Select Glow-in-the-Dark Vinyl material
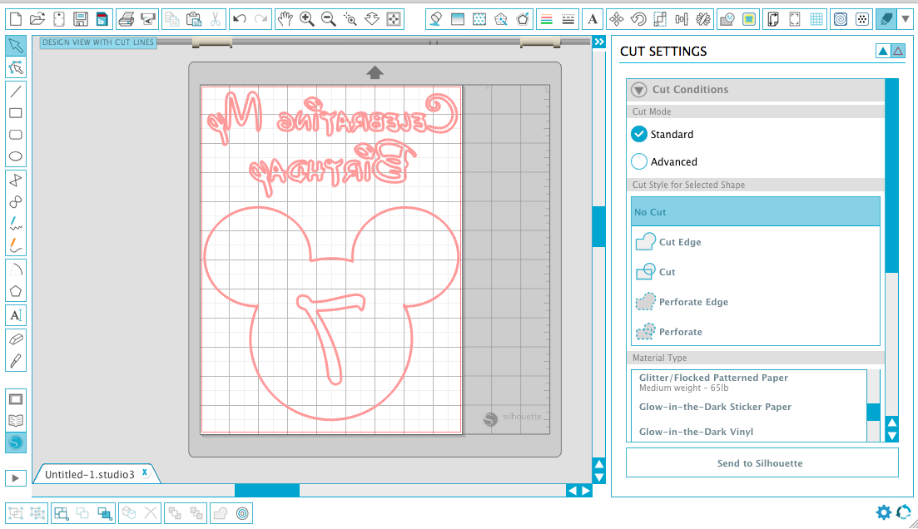918x529 pixels. click(x=749, y=432)
